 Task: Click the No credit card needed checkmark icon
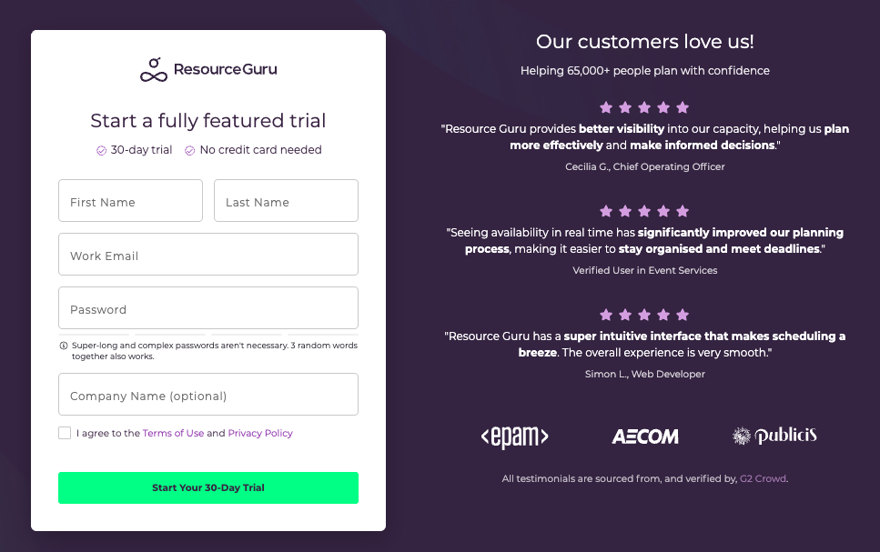pos(190,150)
